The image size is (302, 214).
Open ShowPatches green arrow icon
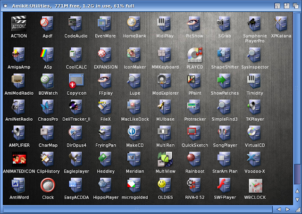click(225, 81)
